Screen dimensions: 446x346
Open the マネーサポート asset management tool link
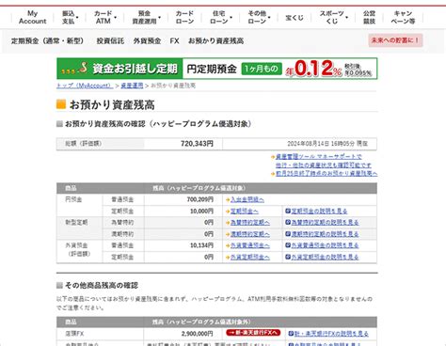coord(324,161)
